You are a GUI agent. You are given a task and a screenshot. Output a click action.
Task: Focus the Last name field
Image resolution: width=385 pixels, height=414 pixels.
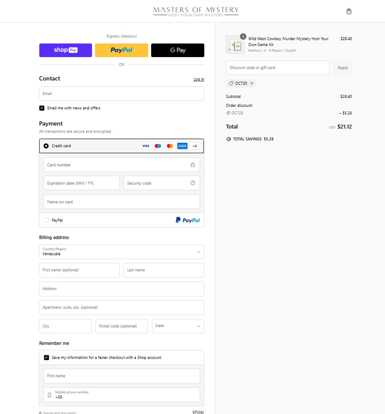164,270
